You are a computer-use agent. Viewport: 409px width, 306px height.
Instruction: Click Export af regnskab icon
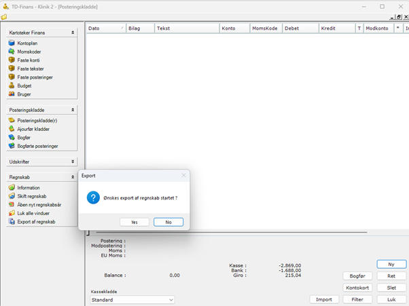click(x=12, y=222)
